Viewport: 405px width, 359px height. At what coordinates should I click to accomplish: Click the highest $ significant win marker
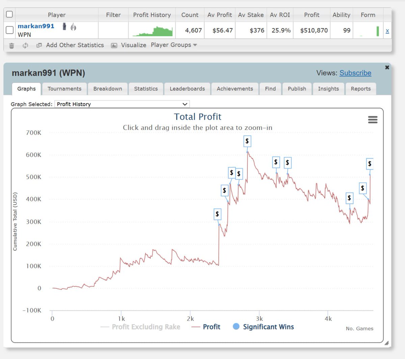pyautogui.click(x=247, y=141)
